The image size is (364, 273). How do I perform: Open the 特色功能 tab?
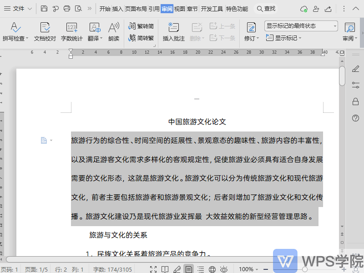tap(237, 9)
